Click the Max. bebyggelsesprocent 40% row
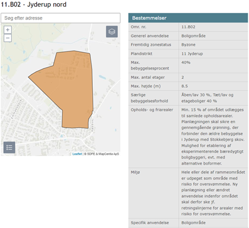This screenshot has width=249, height=228. pos(188,65)
